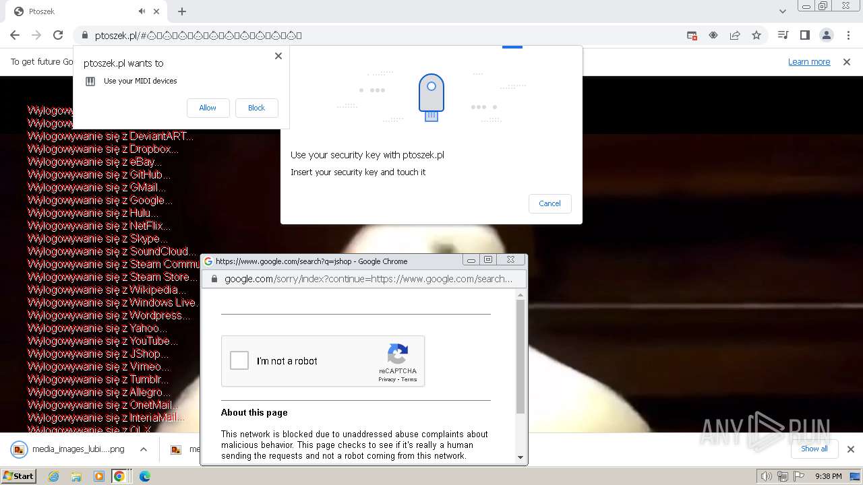Click the Google favicon in the popup title bar

click(208, 261)
